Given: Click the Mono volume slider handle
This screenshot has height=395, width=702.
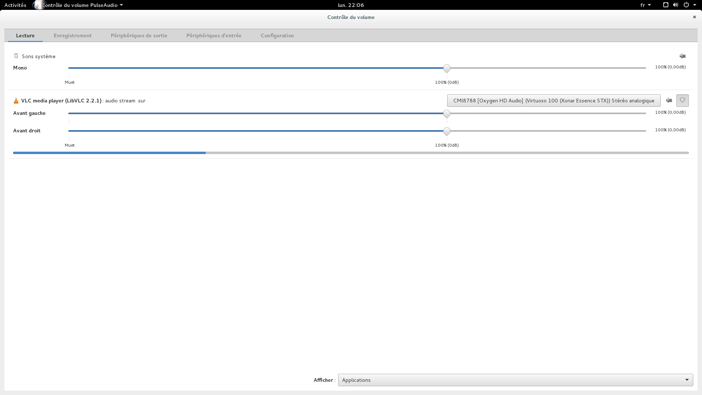Looking at the screenshot, I should click(x=446, y=68).
